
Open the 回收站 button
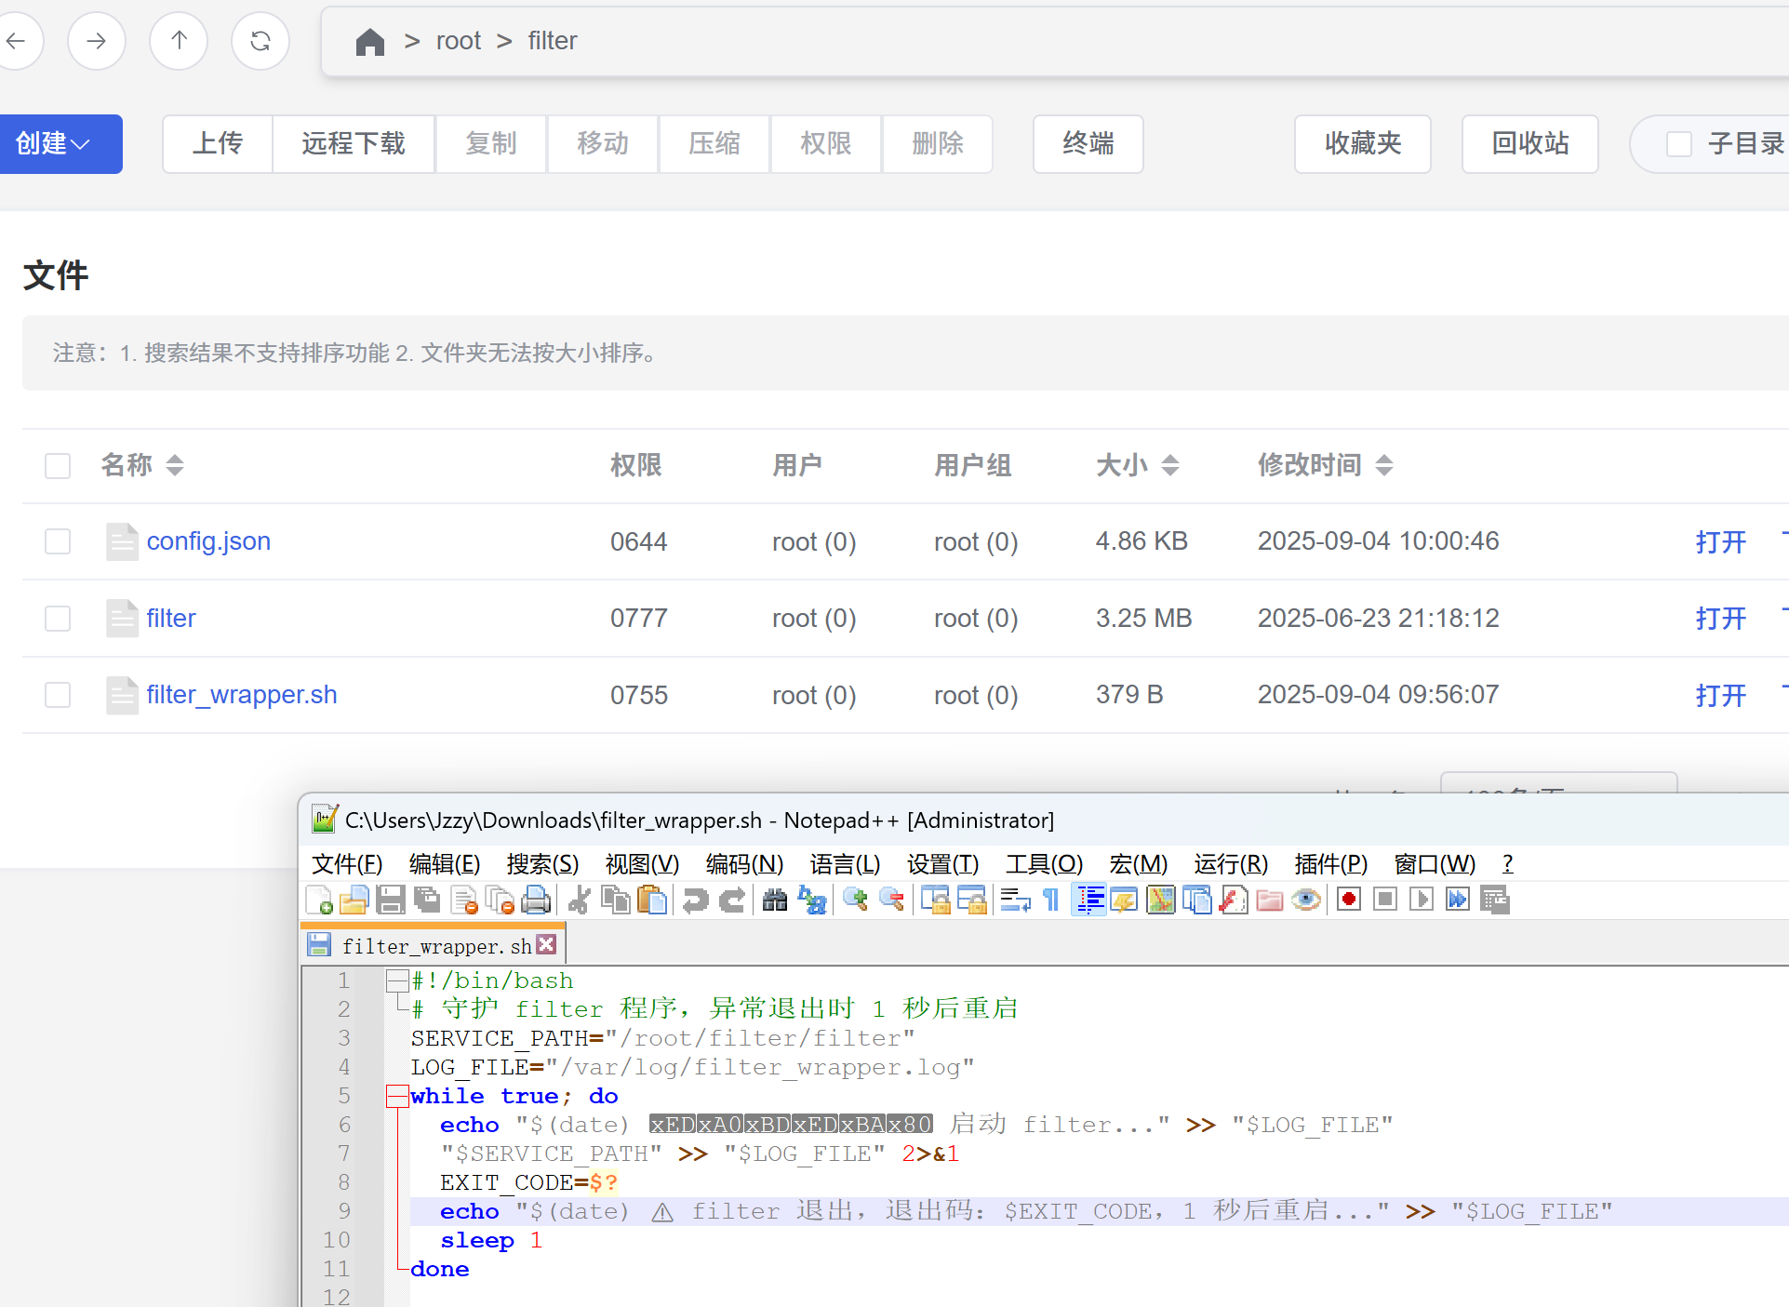click(x=1530, y=144)
